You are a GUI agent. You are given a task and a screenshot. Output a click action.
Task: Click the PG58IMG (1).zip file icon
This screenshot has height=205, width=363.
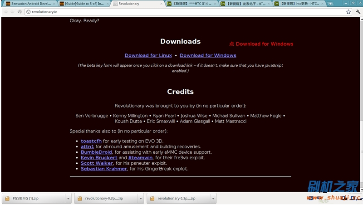(7, 199)
